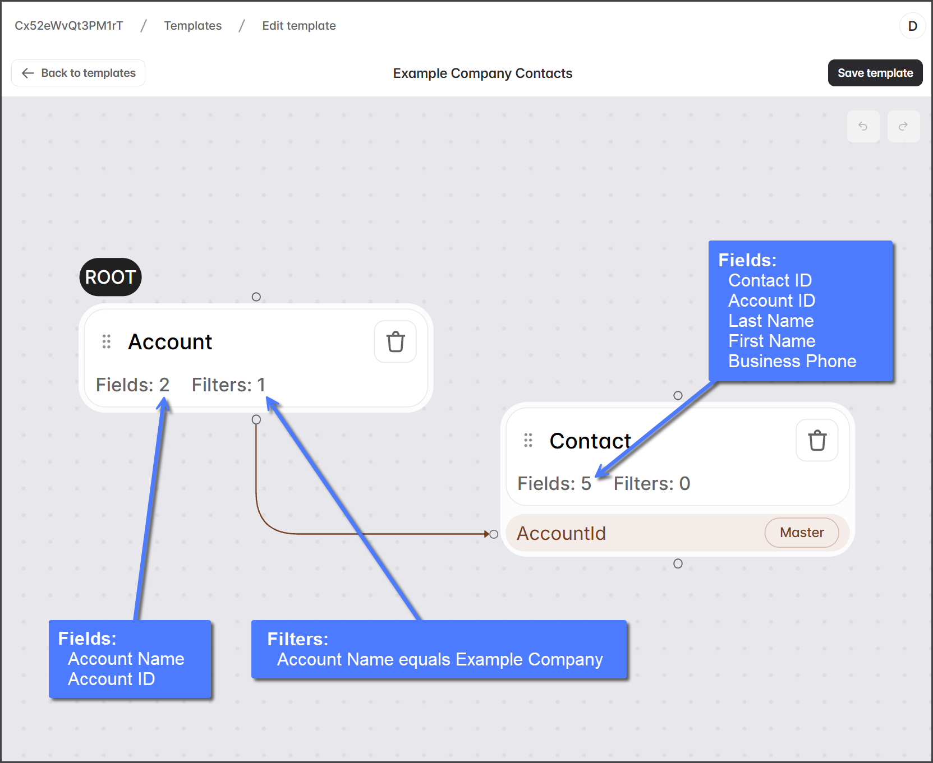This screenshot has width=933, height=763.
Task: Open Contact node Filters: 0
Action: coord(651,484)
